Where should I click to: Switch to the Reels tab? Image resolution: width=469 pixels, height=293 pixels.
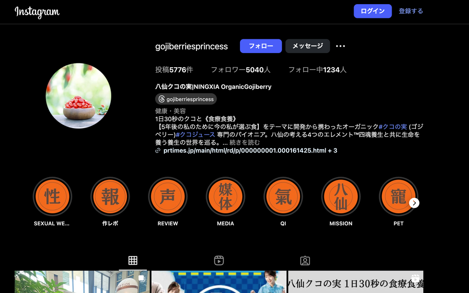[219, 260]
